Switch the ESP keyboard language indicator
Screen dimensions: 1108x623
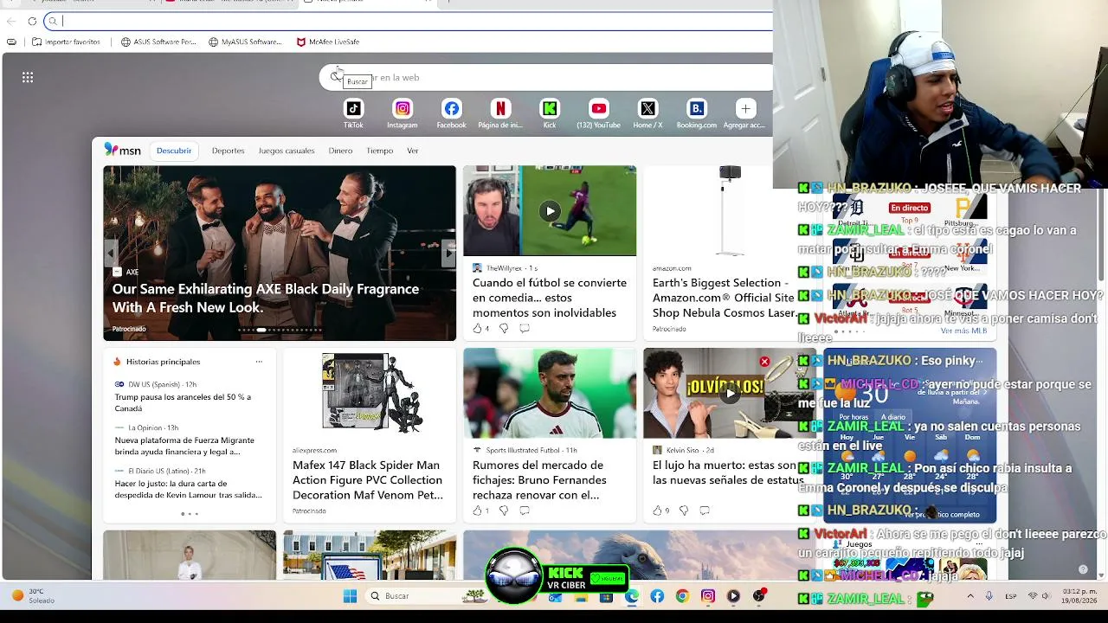click(x=1011, y=596)
